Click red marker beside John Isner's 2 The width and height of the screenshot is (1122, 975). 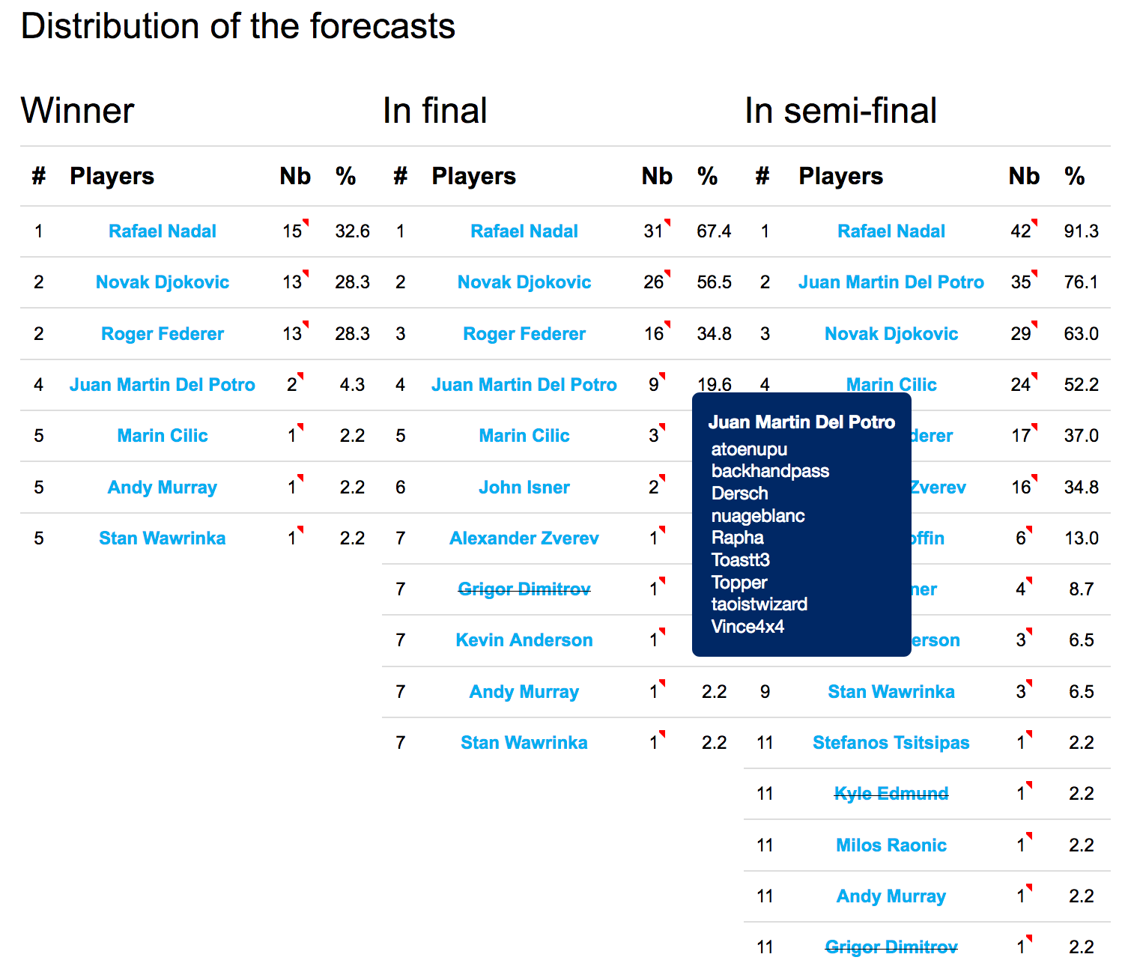click(662, 478)
